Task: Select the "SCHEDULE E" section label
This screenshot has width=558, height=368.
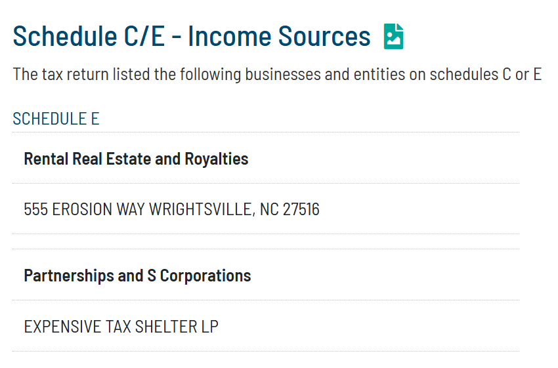Action: pos(56,119)
